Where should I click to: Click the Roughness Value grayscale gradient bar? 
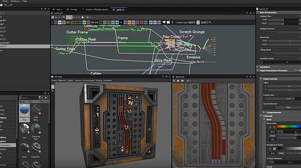(289, 148)
